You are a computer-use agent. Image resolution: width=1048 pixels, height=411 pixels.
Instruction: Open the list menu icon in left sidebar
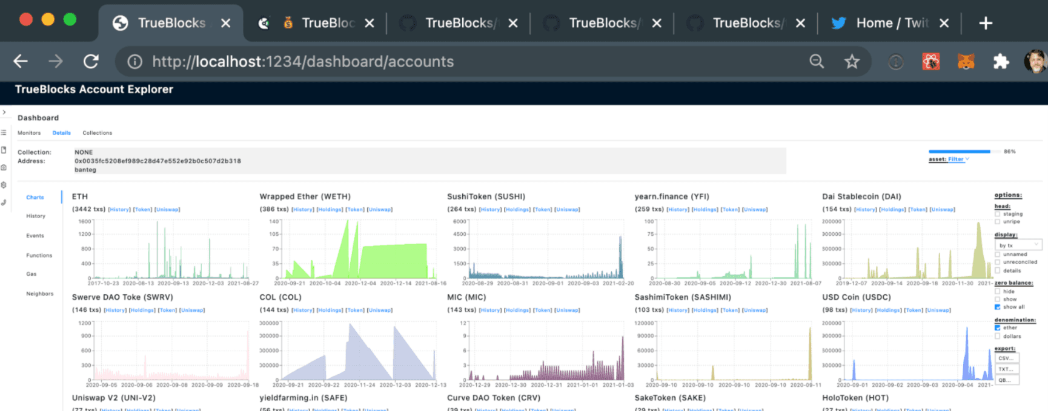click(x=4, y=132)
